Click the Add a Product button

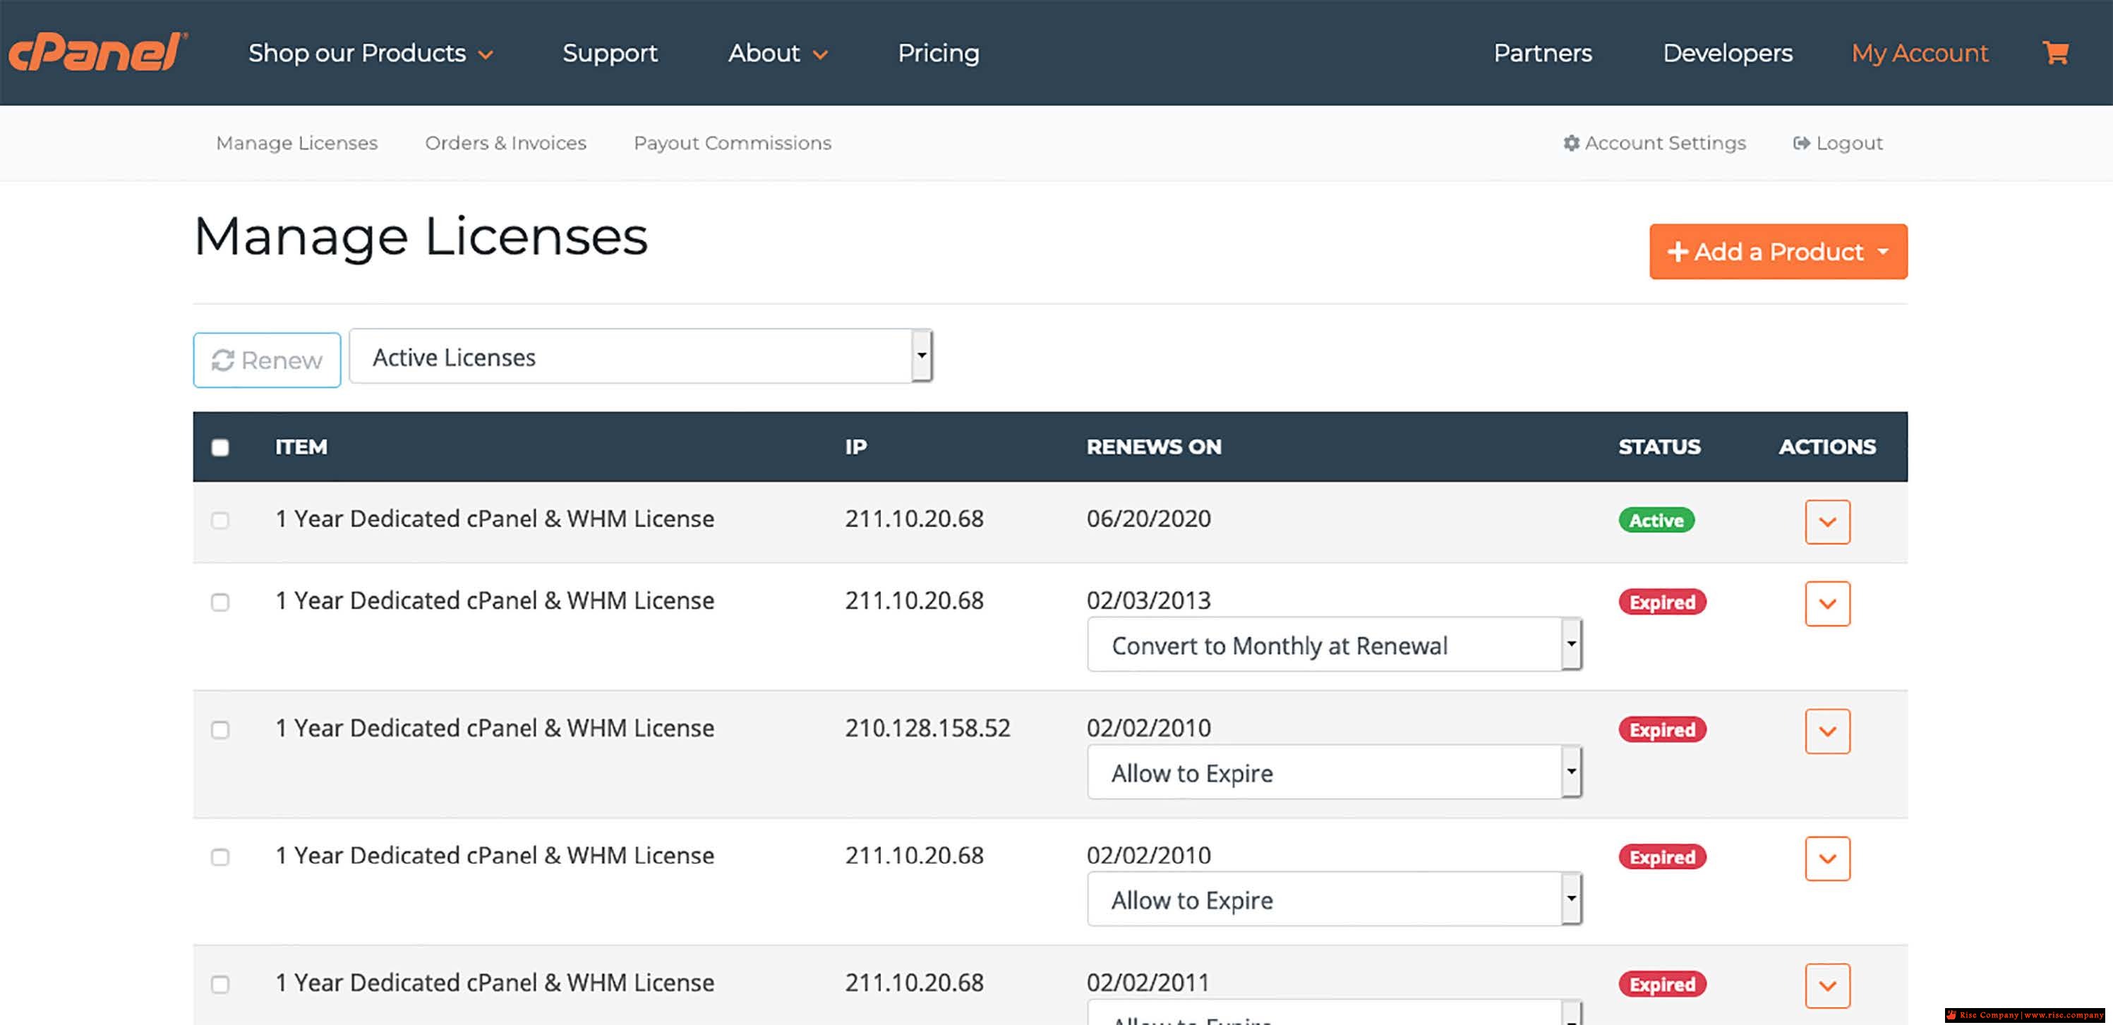1778,251
